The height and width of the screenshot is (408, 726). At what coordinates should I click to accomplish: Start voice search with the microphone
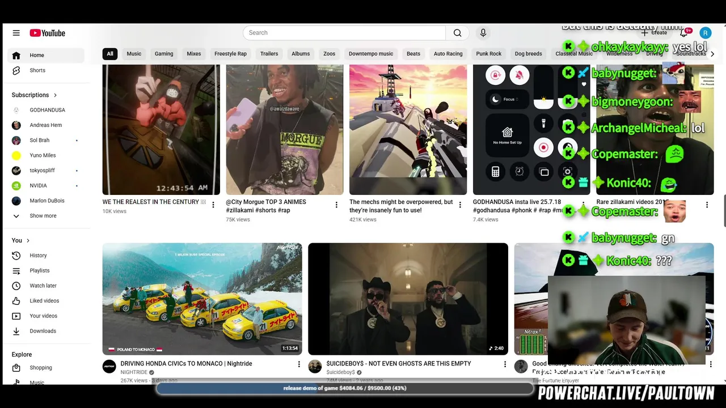[483, 33]
